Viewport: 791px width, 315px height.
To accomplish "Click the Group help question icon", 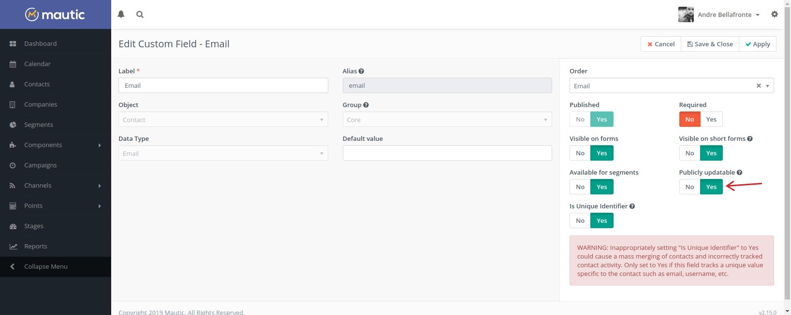I will 366,105.
